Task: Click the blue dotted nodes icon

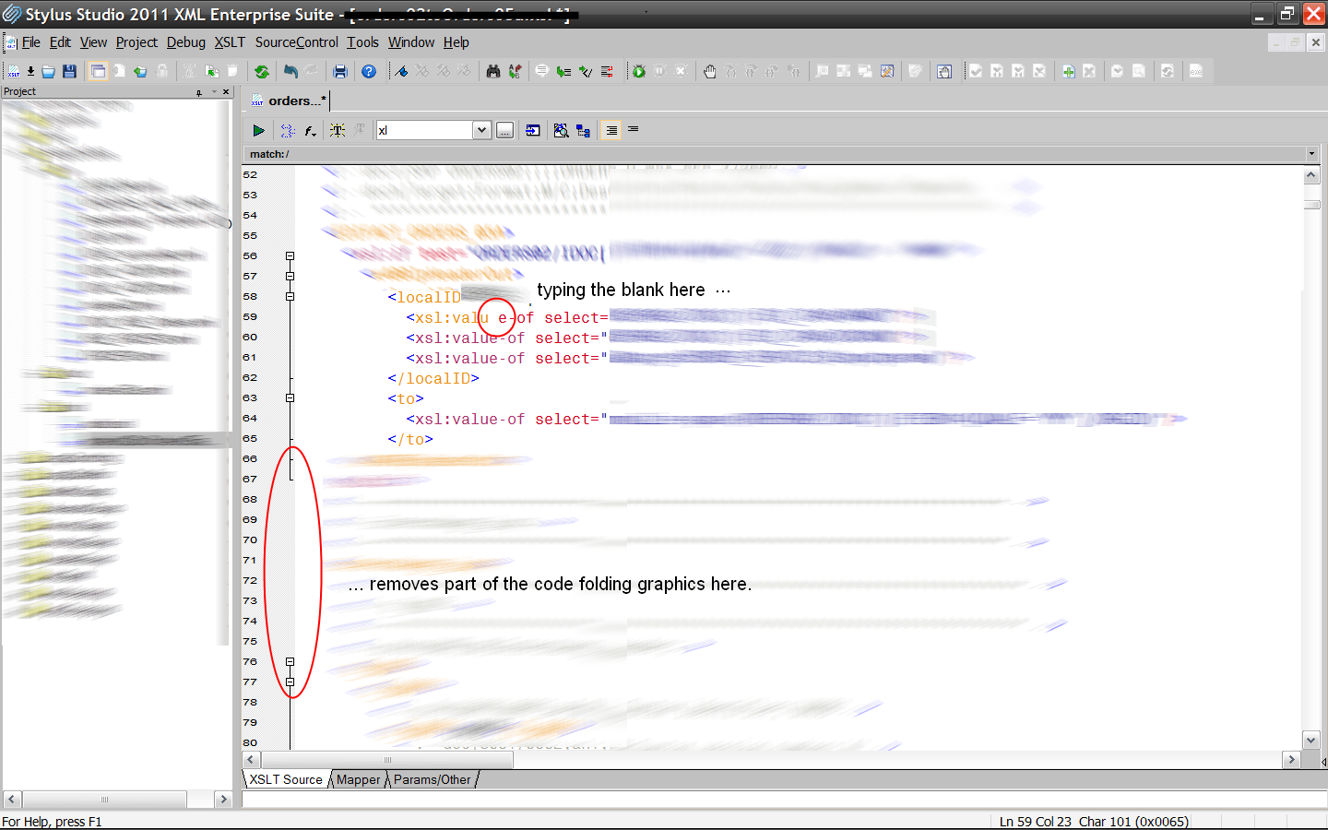Action: click(x=288, y=131)
